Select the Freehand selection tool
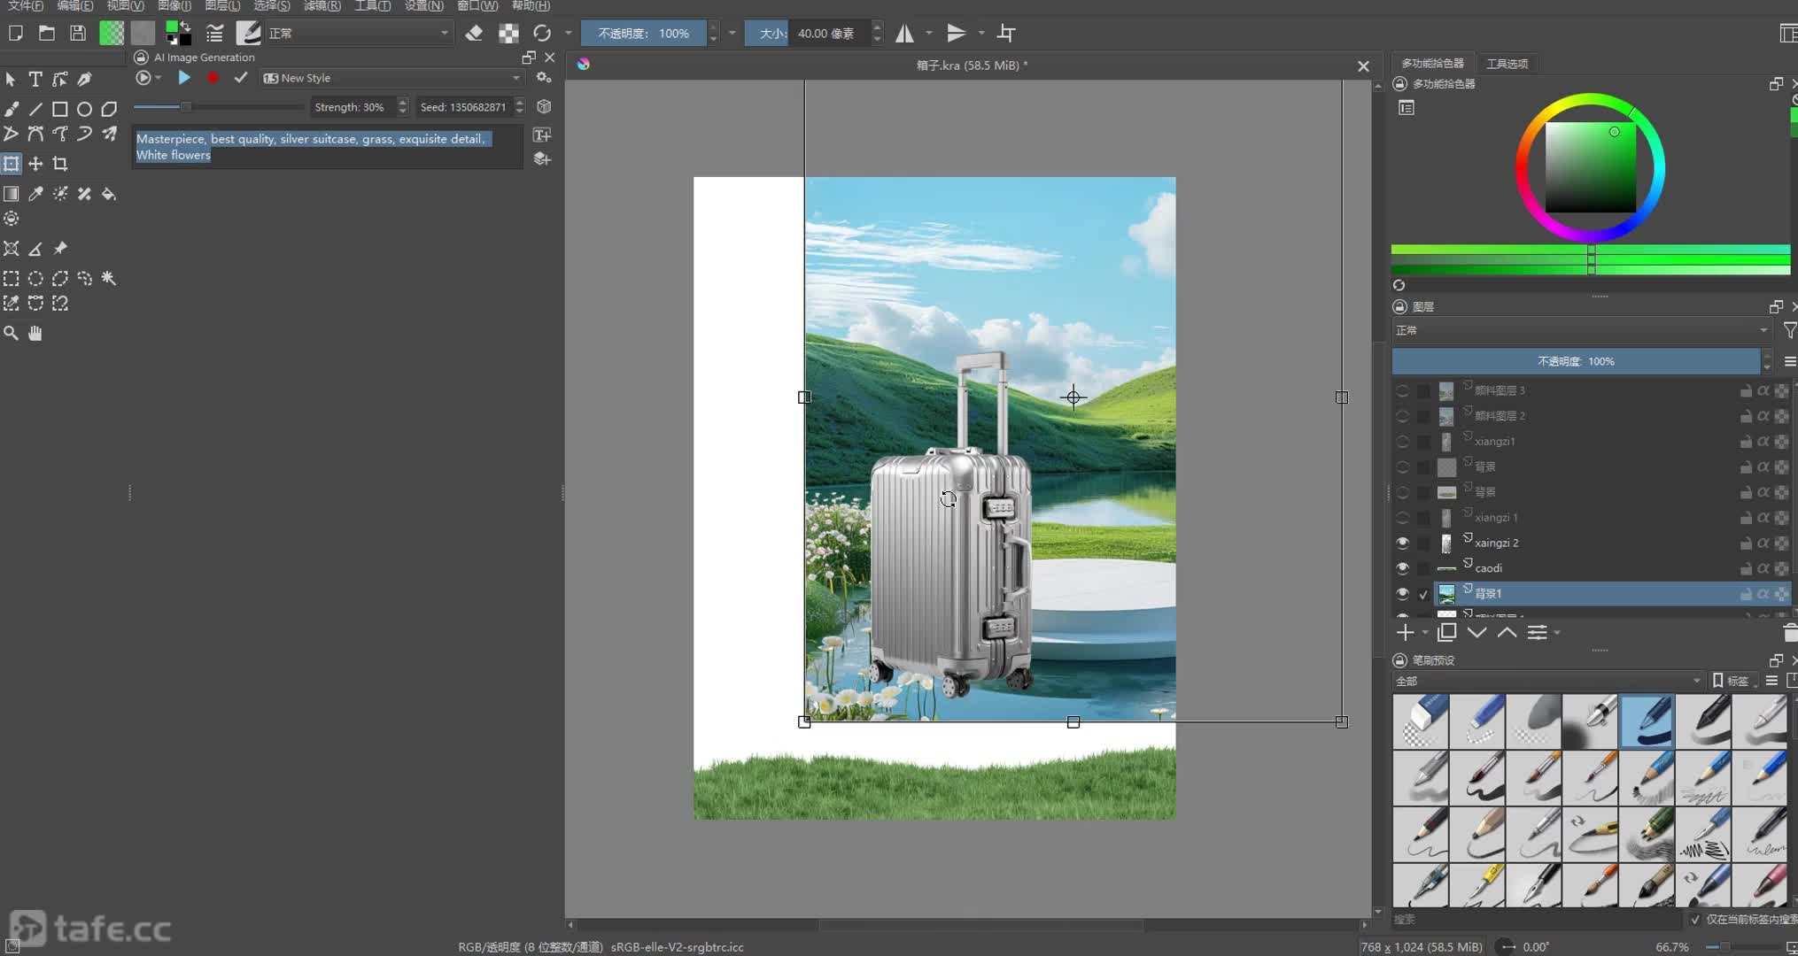This screenshot has height=956, width=1798. coord(84,277)
